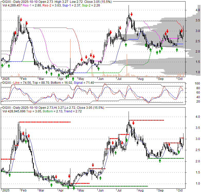Click the '20' axis value on oscillator panel

pyautogui.click(x=198, y=102)
